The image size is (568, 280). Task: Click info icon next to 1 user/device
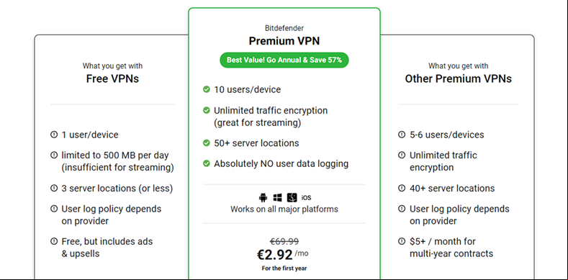click(54, 135)
